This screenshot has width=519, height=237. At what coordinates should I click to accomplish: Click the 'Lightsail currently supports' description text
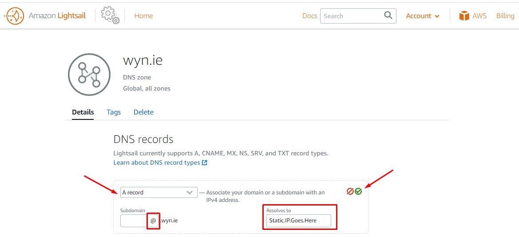221,154
